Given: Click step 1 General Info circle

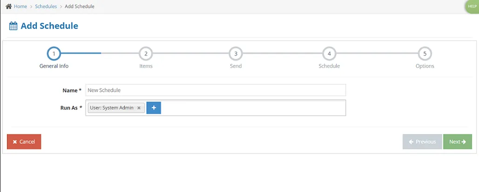Looking at the screenshot, I should tap(54, 54).
